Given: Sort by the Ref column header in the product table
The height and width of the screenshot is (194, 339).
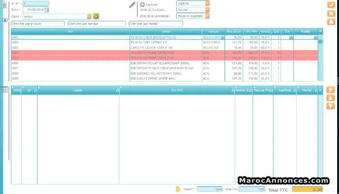Looking at the screenshot, I should (70, 32).
